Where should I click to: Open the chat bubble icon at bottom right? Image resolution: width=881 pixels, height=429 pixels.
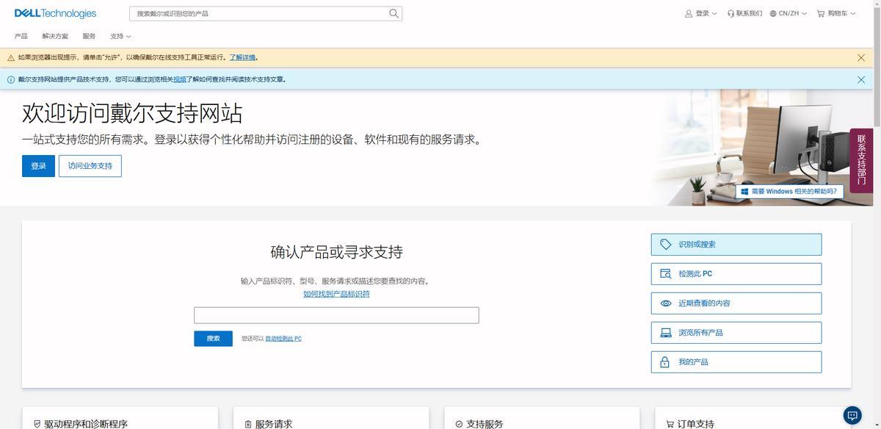pyautogui.click(x=852, y=414)
